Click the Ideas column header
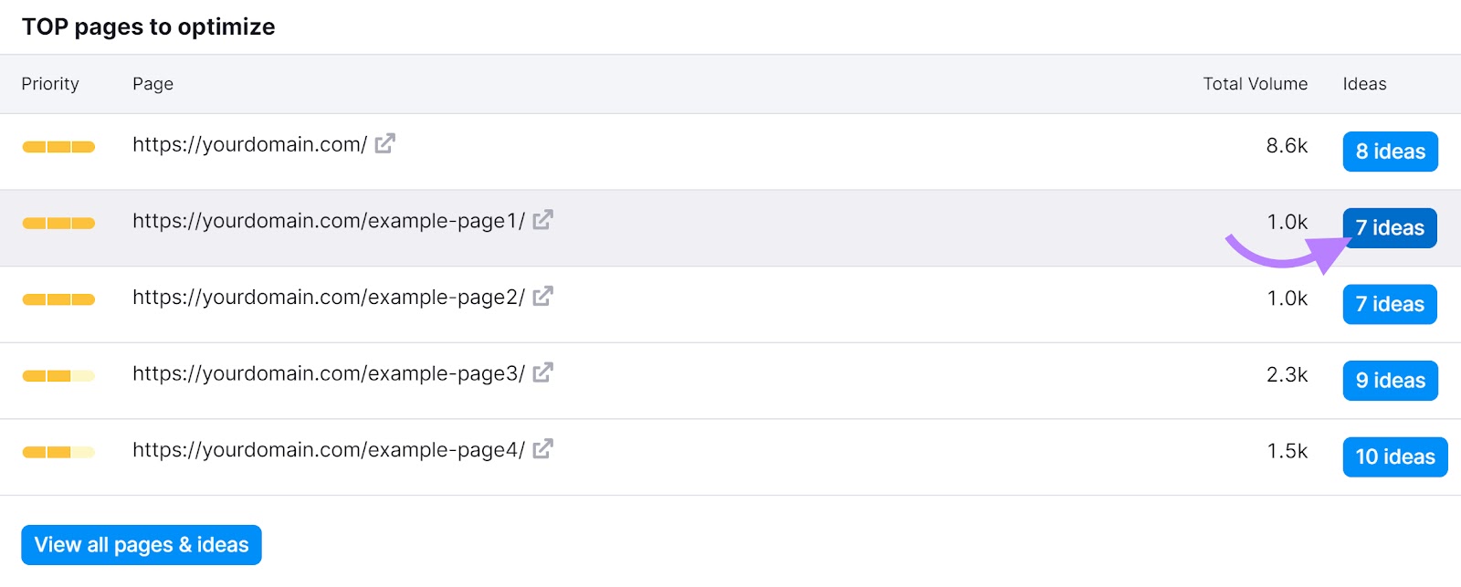 [x=1364, y=84]
